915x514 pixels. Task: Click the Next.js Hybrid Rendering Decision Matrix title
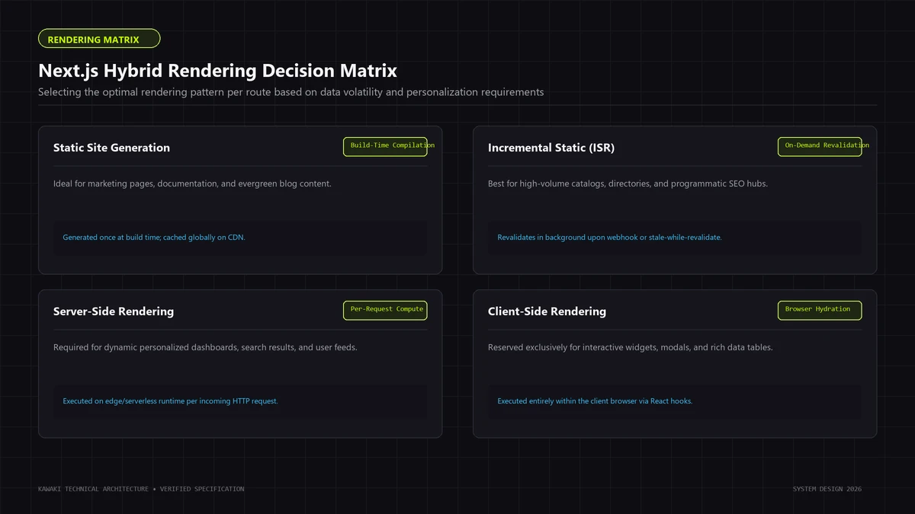pos(217,71)
